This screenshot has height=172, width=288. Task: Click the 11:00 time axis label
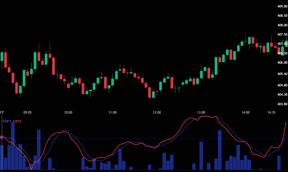(112, 112)
